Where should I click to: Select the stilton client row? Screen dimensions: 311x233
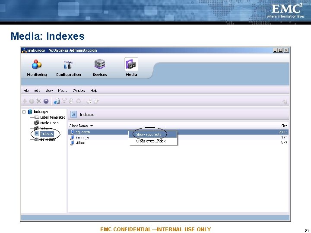(178, 143)
